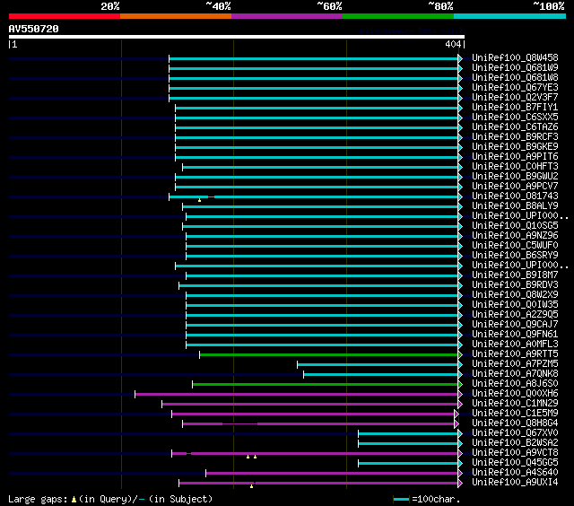Image resolution: width=574 pixels, height=506 pixels.
Task: Open hit UniRef100_Q681W9
Action: click(515, 67)
